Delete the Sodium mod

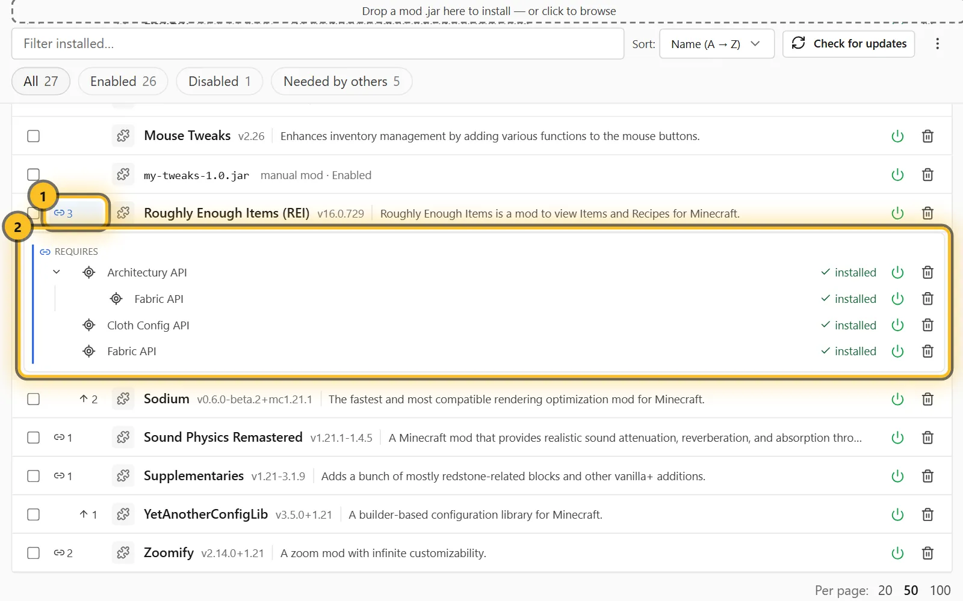pyautogui.click(x=927, y=399)
